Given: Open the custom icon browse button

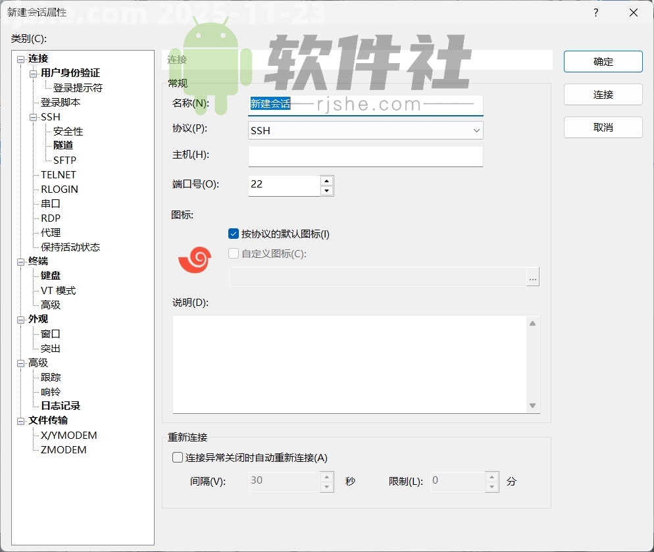Looking at the screenshot, I should 533,276.
